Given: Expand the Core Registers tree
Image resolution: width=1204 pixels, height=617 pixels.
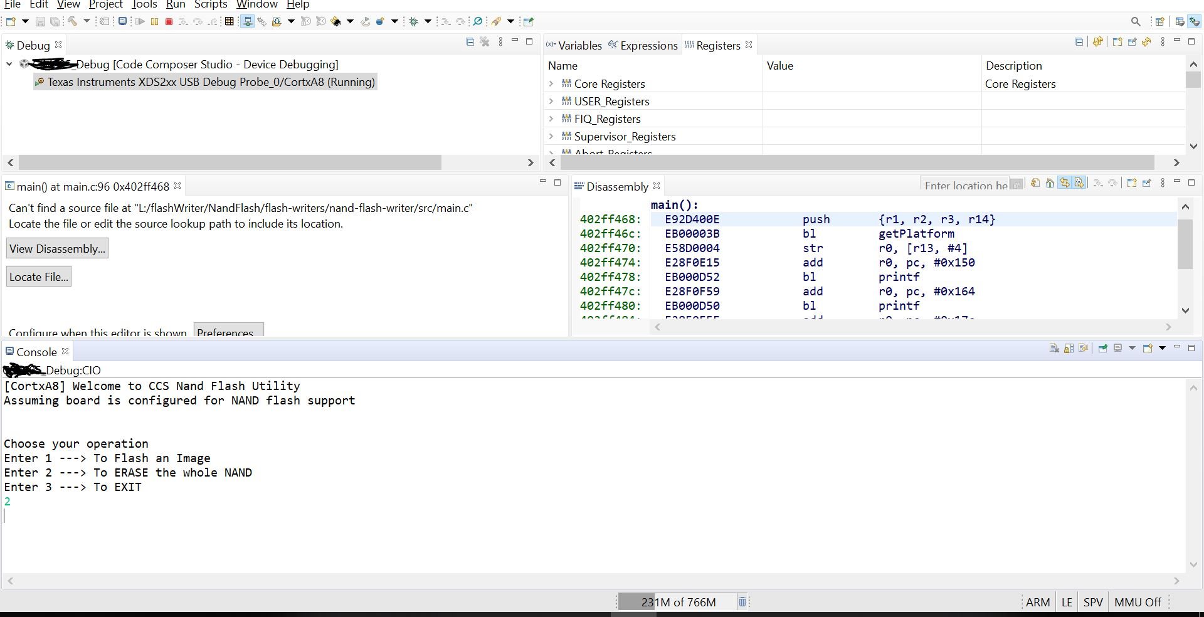Looking at the screenshot, I should [551, 83].
